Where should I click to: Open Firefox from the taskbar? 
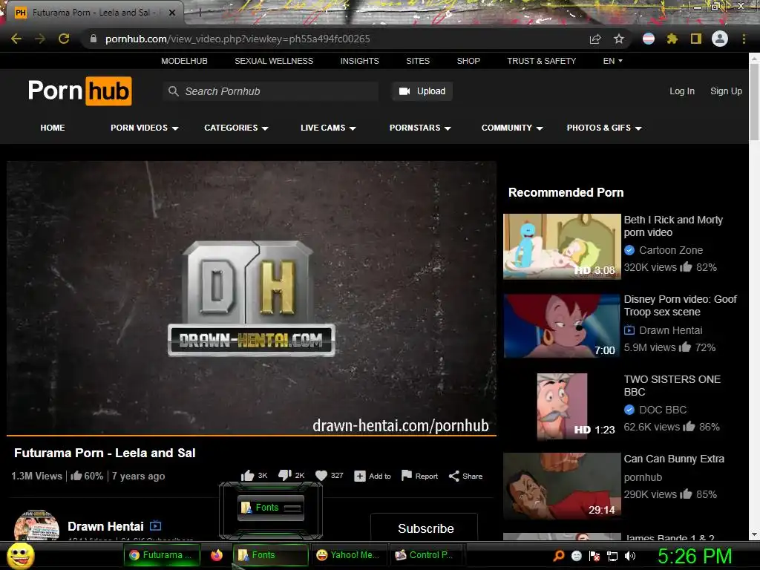[217, 555]
